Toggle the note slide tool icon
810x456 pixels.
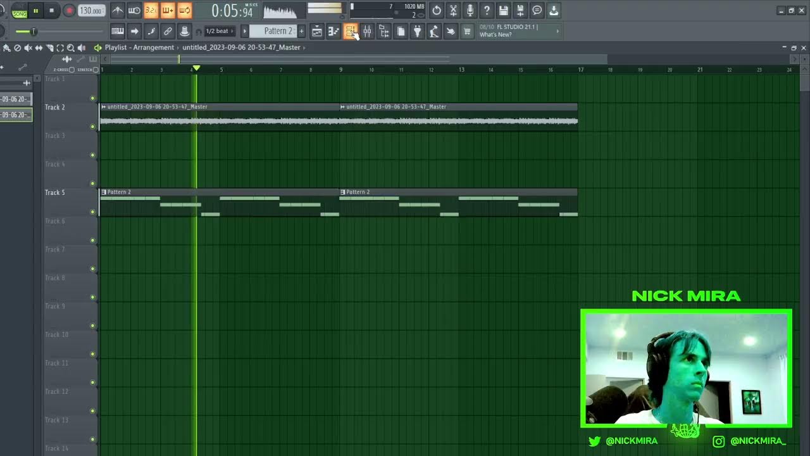point(151,31)
